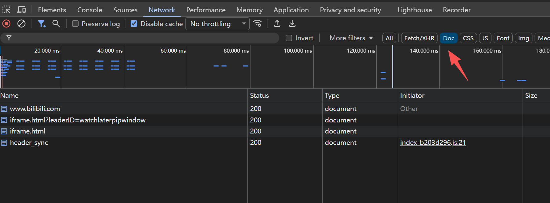Toggle the device toolbar icon
Screen dimensions: 550x203
[x=22, y=10]
